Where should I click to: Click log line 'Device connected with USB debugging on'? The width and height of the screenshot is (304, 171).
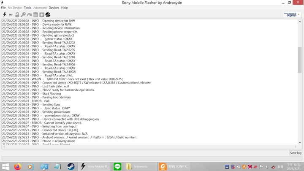pos(50,119)
